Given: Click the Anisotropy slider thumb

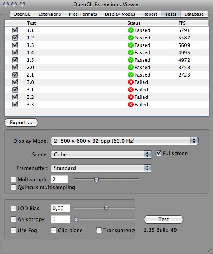Looking at the screenshot, I should 76,220.
